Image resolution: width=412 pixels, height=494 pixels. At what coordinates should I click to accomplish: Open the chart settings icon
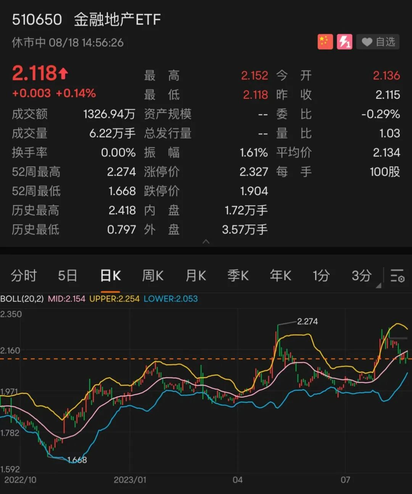coord(397,275)
